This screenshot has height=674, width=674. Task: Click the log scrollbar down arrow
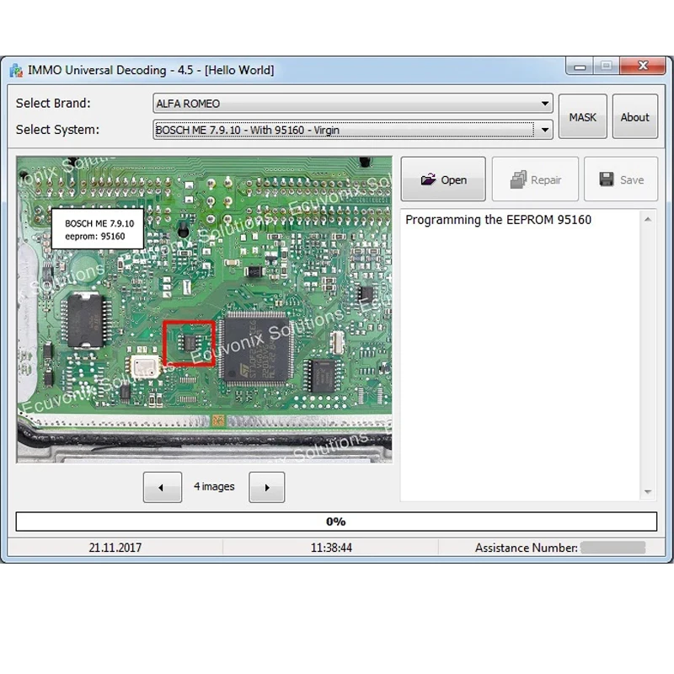click(x=648, y=492)
